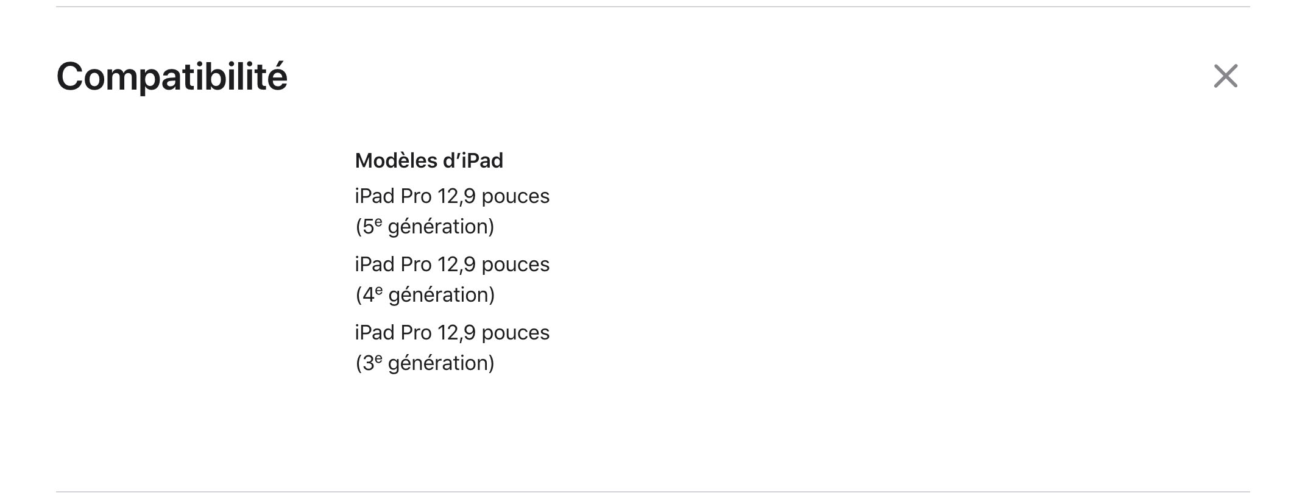Click "12,9" in the 5e génération entry
1305x501 pixels.
click(x=456, y=196)
